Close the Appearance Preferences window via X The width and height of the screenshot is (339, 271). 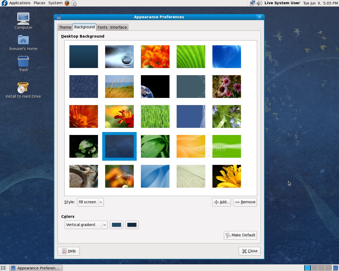[260, 17]
